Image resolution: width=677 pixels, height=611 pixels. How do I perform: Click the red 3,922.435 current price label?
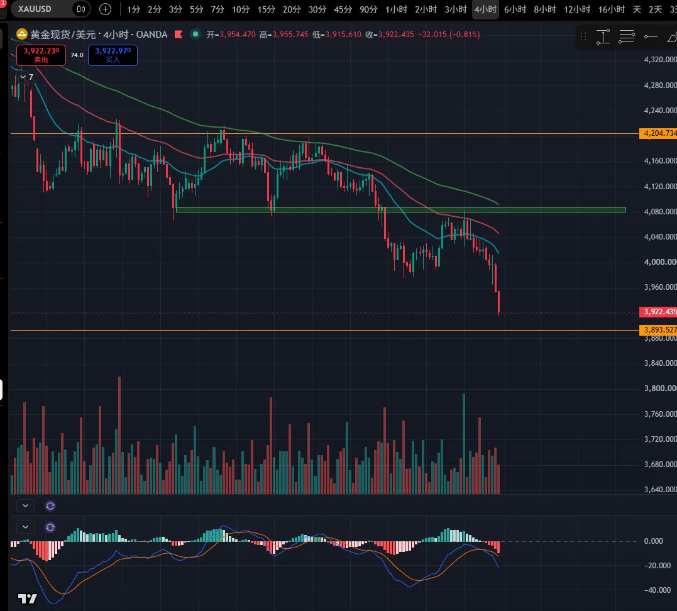[x=658, y=312]
